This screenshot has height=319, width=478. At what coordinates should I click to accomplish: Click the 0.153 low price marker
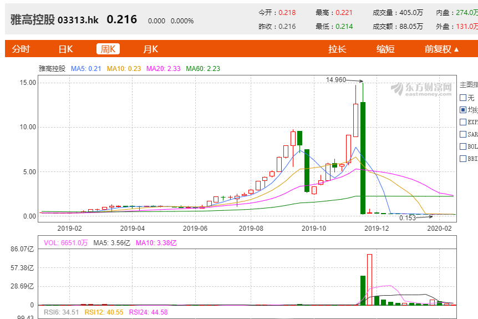click(x=408, y=217)
